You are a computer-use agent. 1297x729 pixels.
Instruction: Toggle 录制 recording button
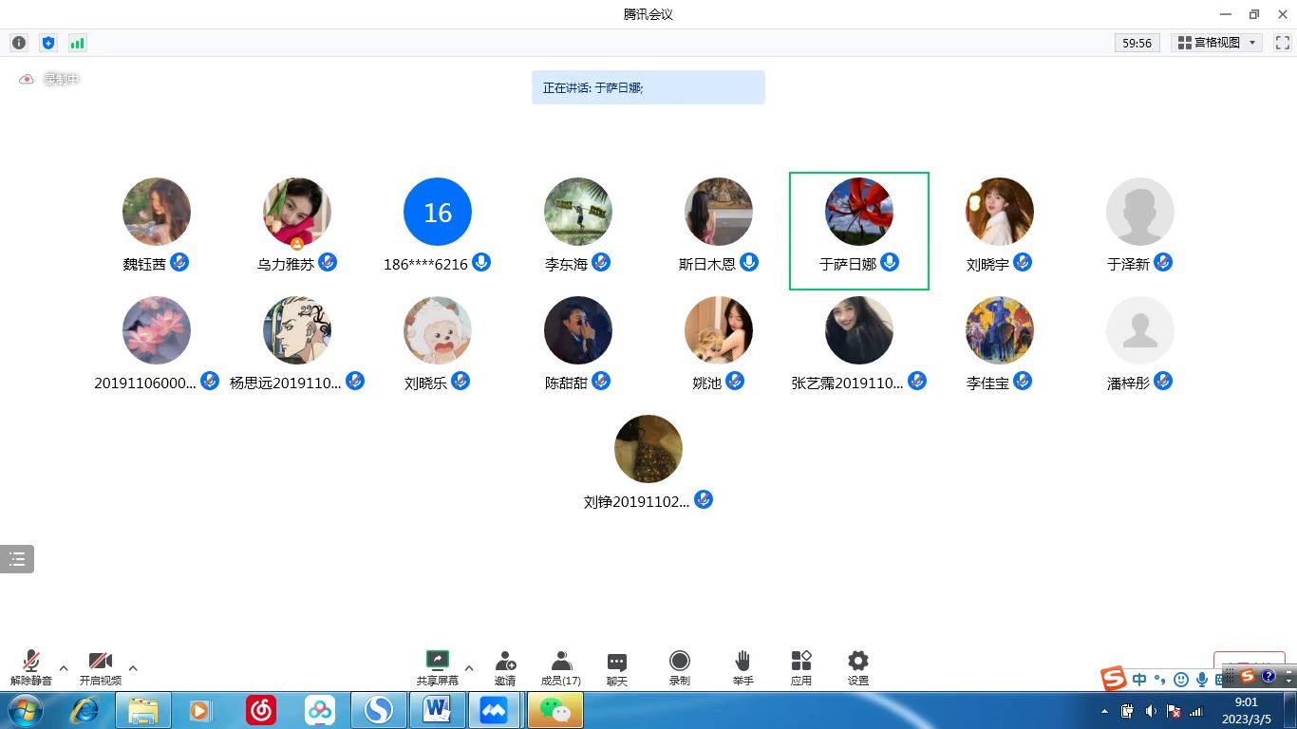(679, 667)
